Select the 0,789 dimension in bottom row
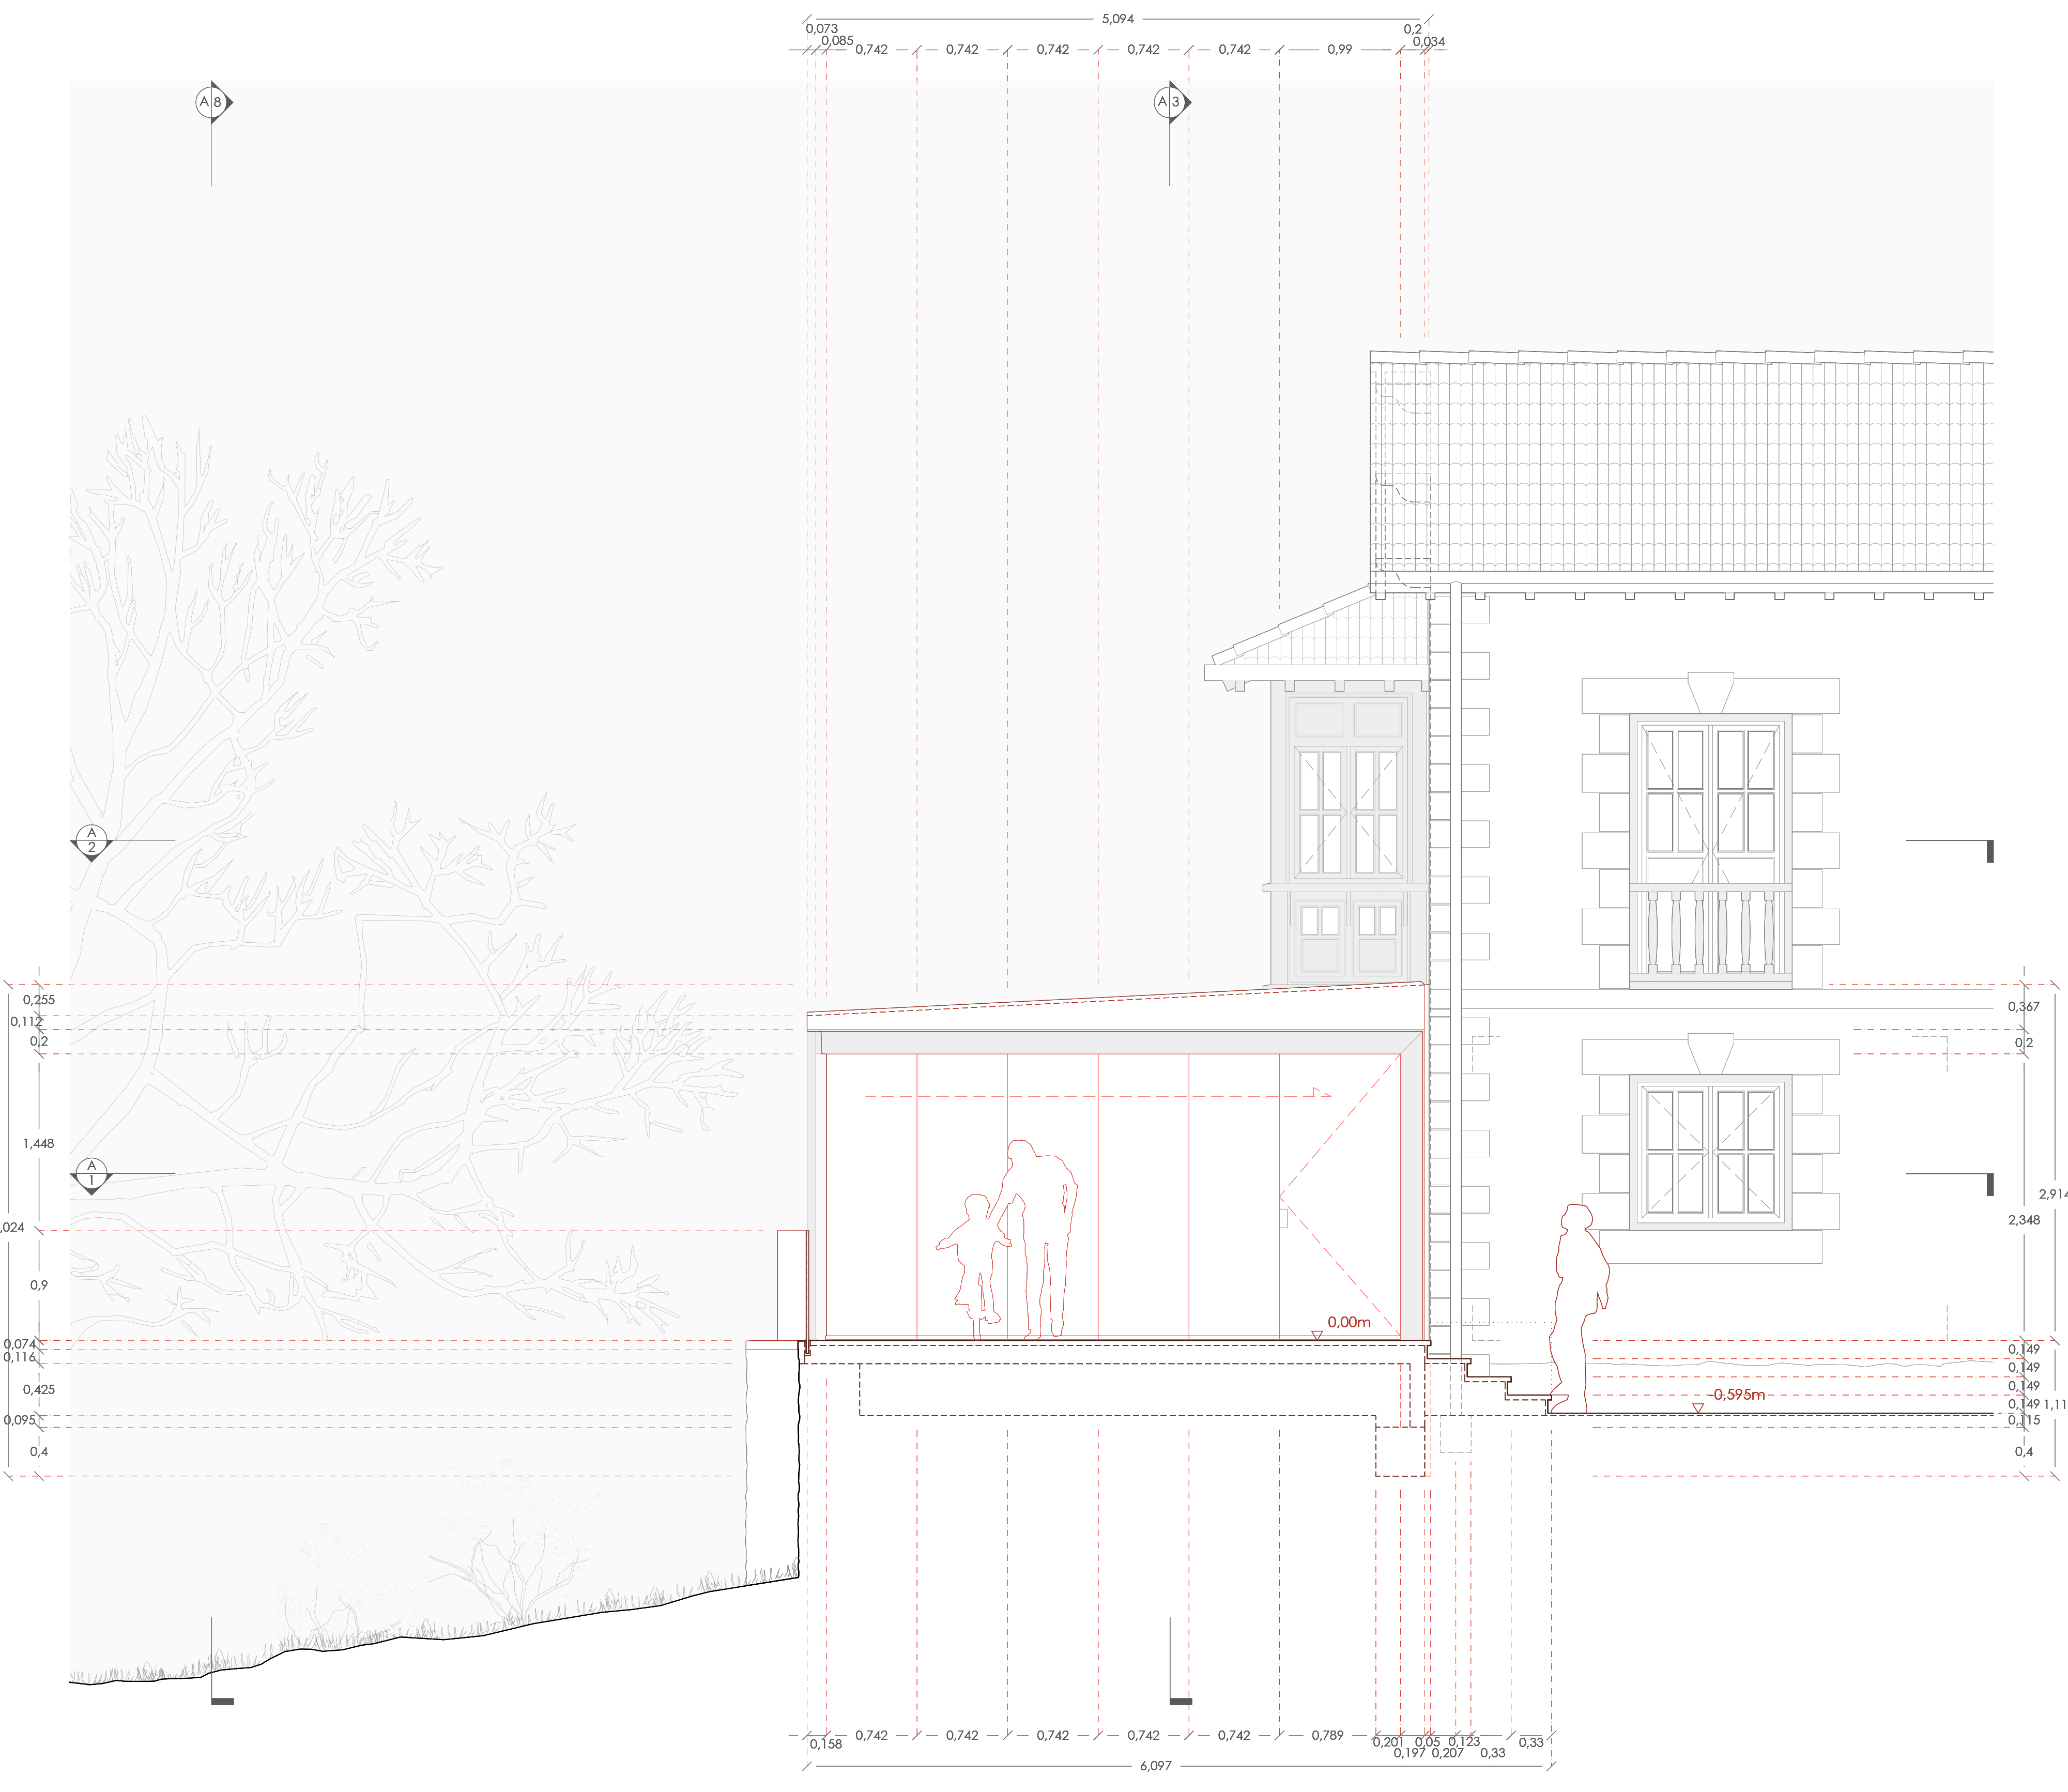Screen dimensions: 2068x1792 pos(1327,1735)
